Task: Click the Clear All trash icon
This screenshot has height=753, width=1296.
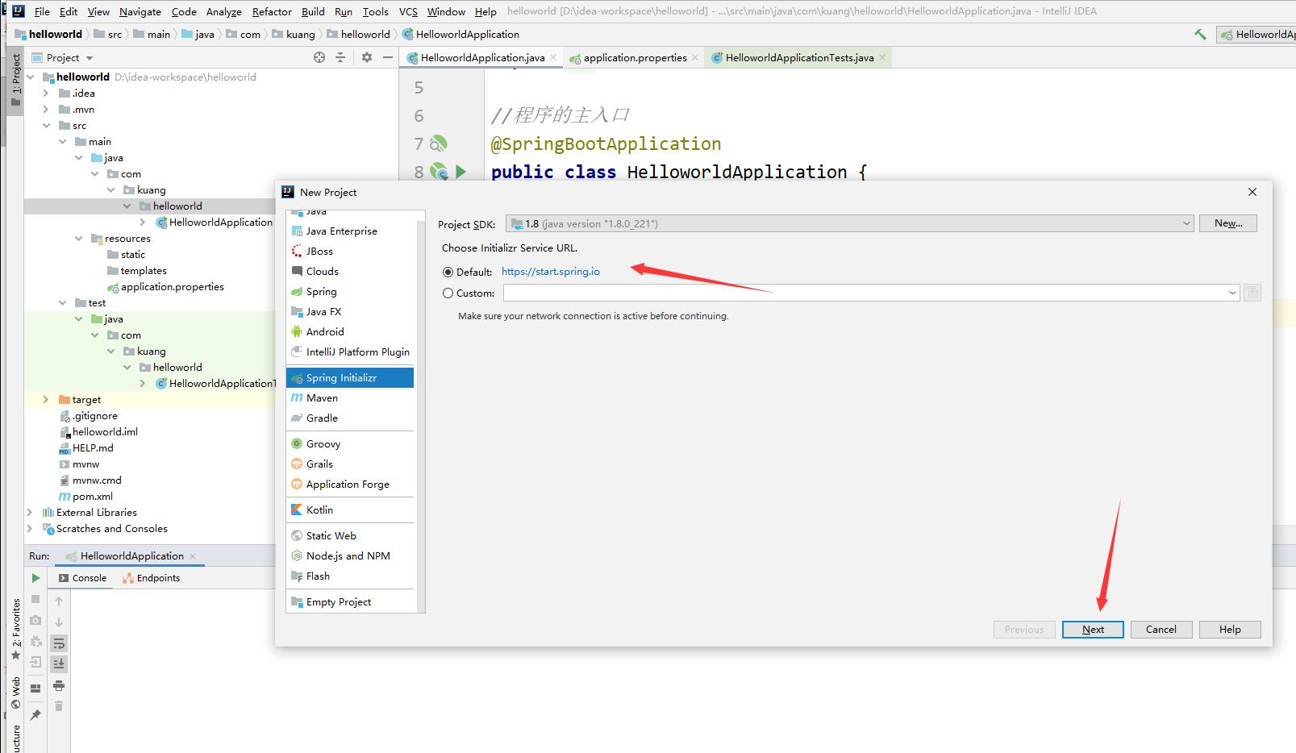Action: pyautogui.click(x=59, y=706)
